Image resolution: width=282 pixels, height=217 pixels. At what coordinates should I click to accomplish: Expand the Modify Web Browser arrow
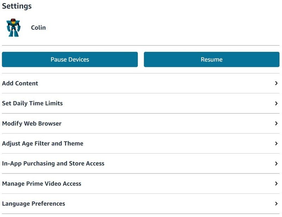[276, 124]
